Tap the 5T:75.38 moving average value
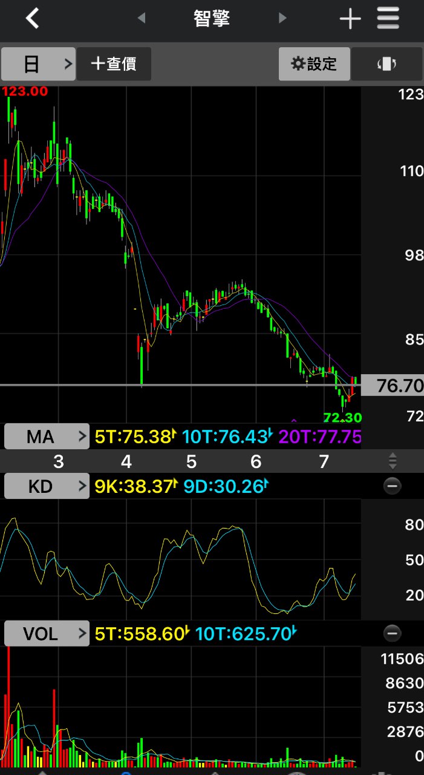This screenshot has height=775, width=424. point(135,437)
